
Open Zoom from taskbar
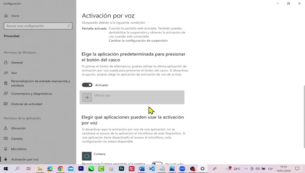click(182, 169)
